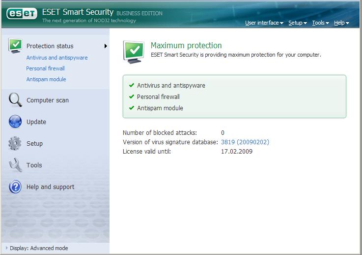Viewport: 362px width, 255px height.
Task: Open Personal firewall sidebar link
Action: coord(45,68)
